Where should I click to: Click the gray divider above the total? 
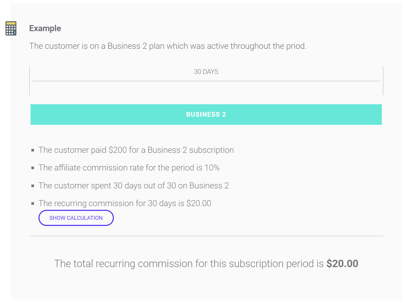coord(206,236)
